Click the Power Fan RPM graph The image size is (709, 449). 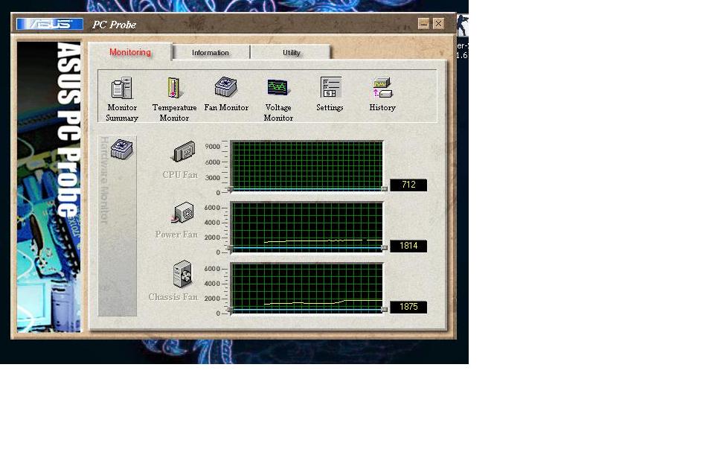pyautogui.click(x=307, y=227)
